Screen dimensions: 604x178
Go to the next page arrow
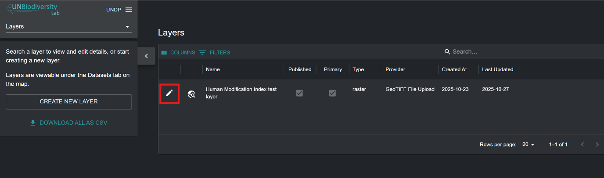[597, 145]
